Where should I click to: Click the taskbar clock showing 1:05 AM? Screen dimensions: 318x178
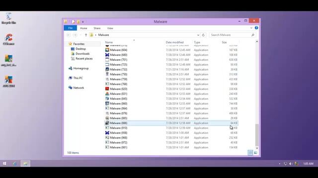tap(308, 164)
